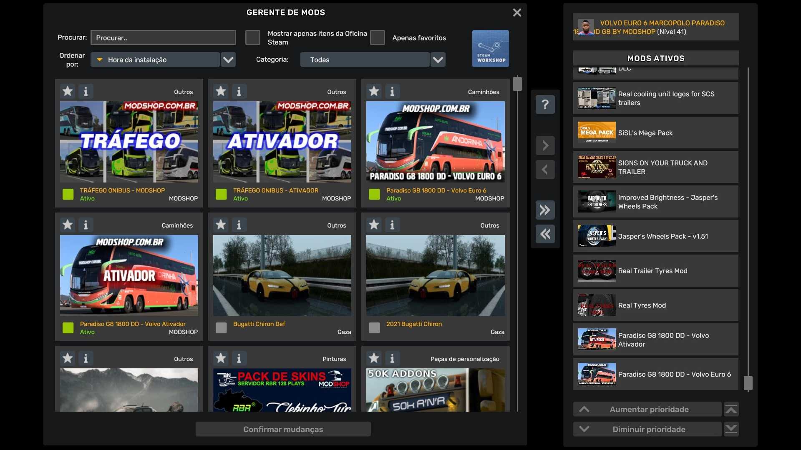The height and width of the screenshot is (450, 801).
Task: Activate all mods with double right arrows
Action: (x=545, y=210)
